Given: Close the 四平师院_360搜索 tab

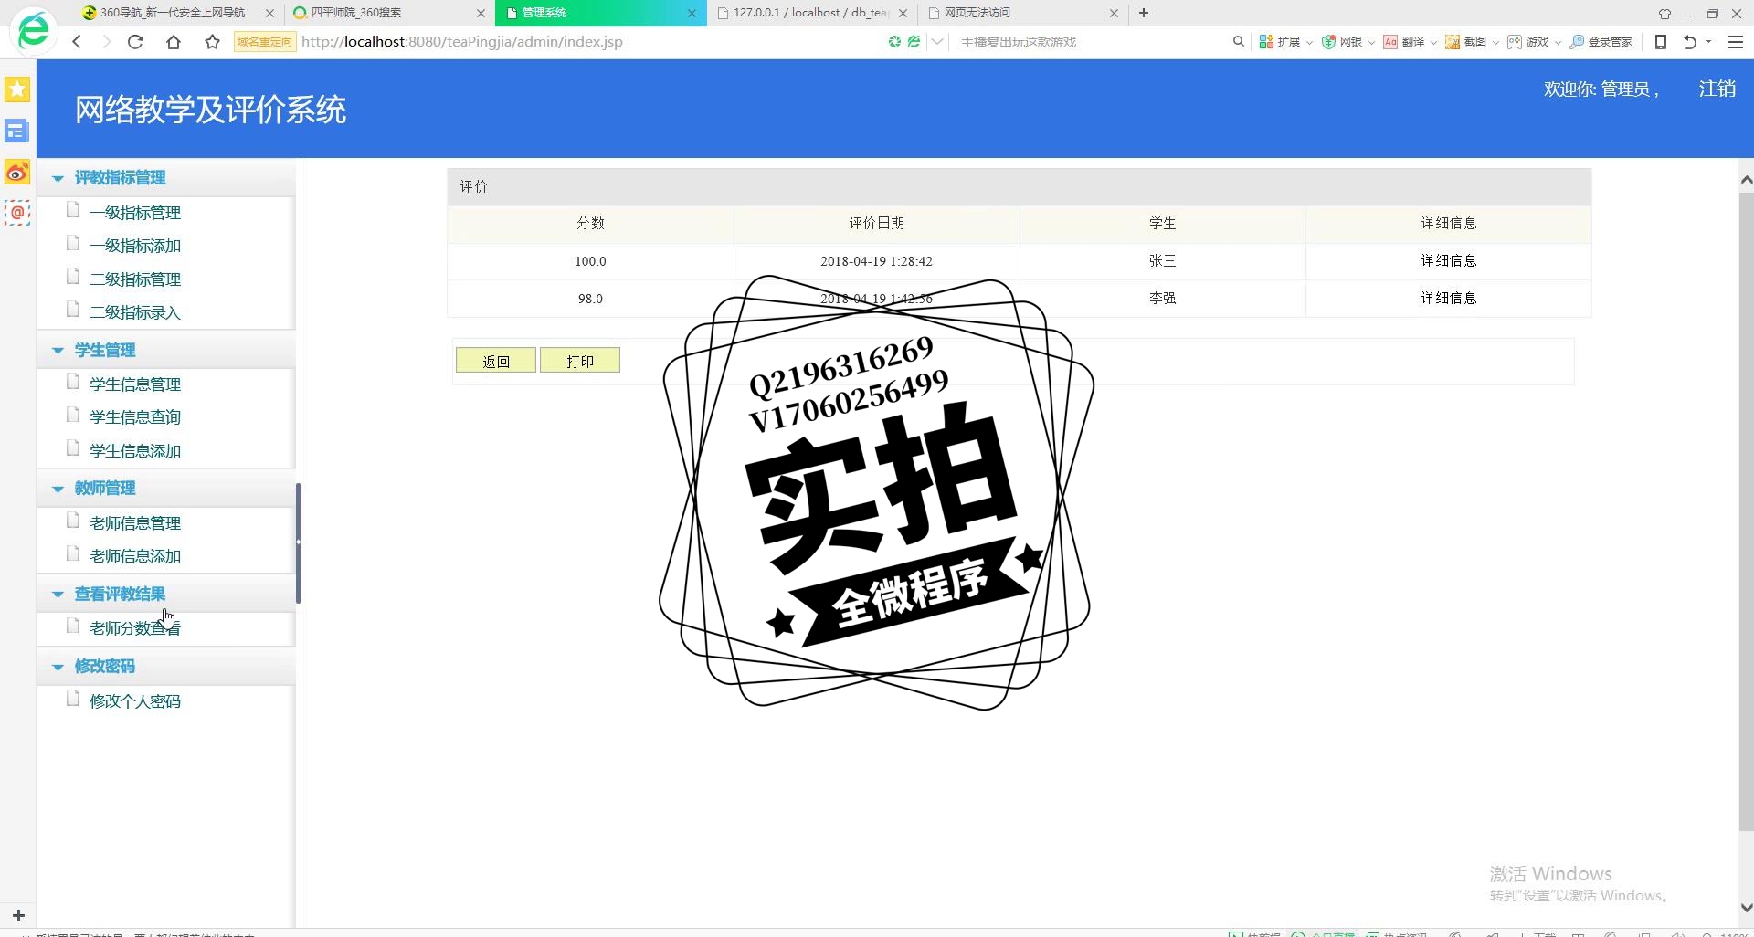Looking at the screenshot, I should tap(481, 13).
